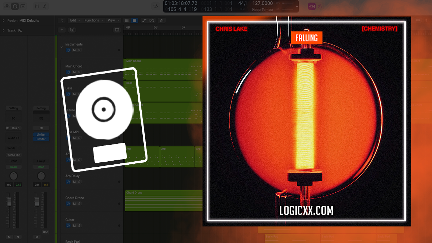Open the View menu in tracks area
The image size is (432, 243).
(x=113, y=20)
